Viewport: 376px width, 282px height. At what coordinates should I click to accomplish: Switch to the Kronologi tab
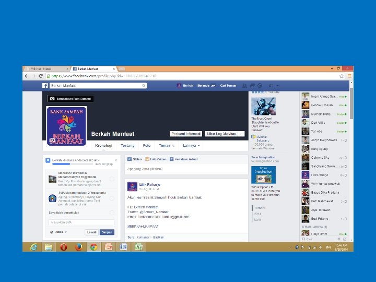tap(103, 146)
